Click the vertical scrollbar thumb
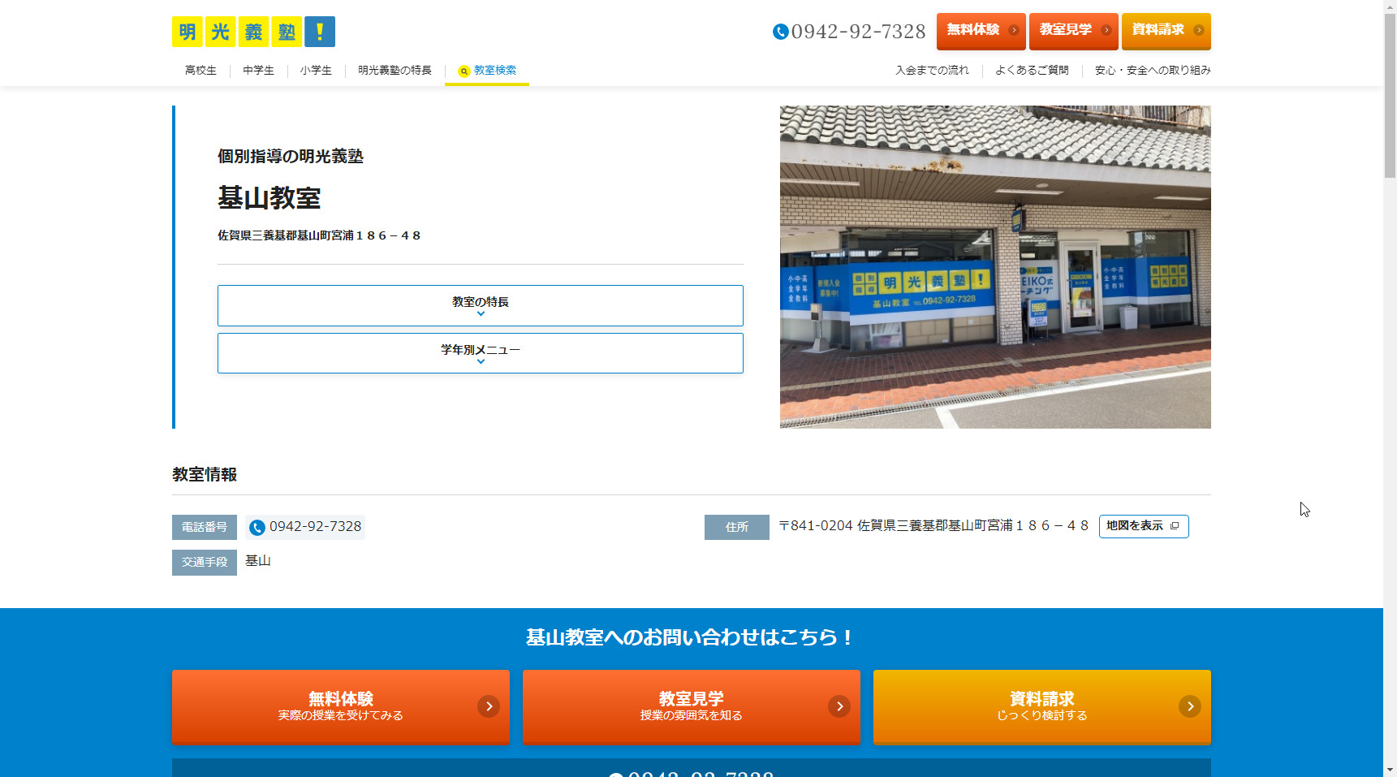The width and height of the screenshot is (1397, 777). pos(1390,96)
